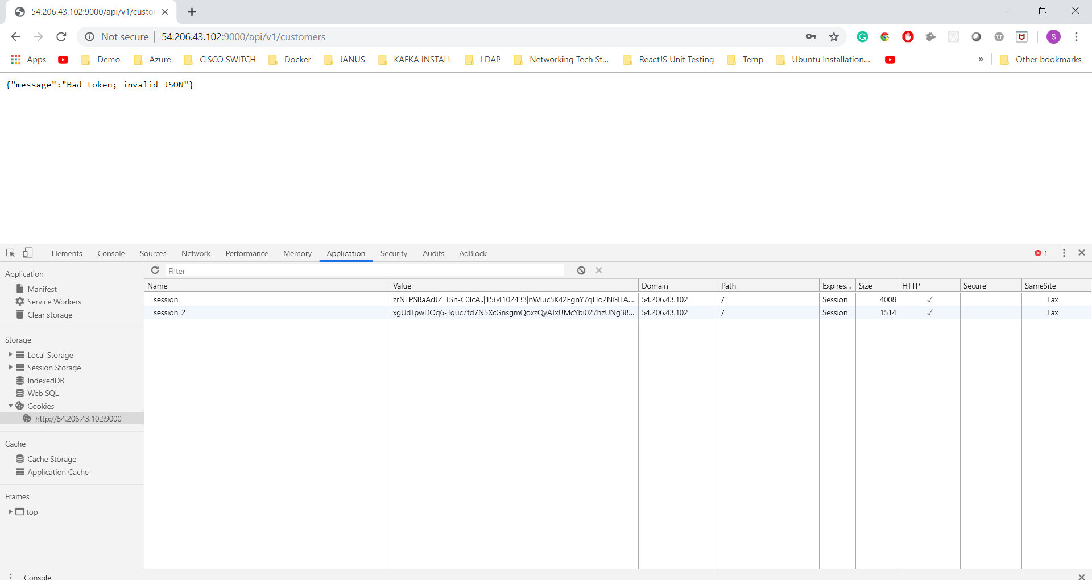Open the LDAP bookmarks folder
The width and height of the screenshot is (1092, 580).
point(483,60)
